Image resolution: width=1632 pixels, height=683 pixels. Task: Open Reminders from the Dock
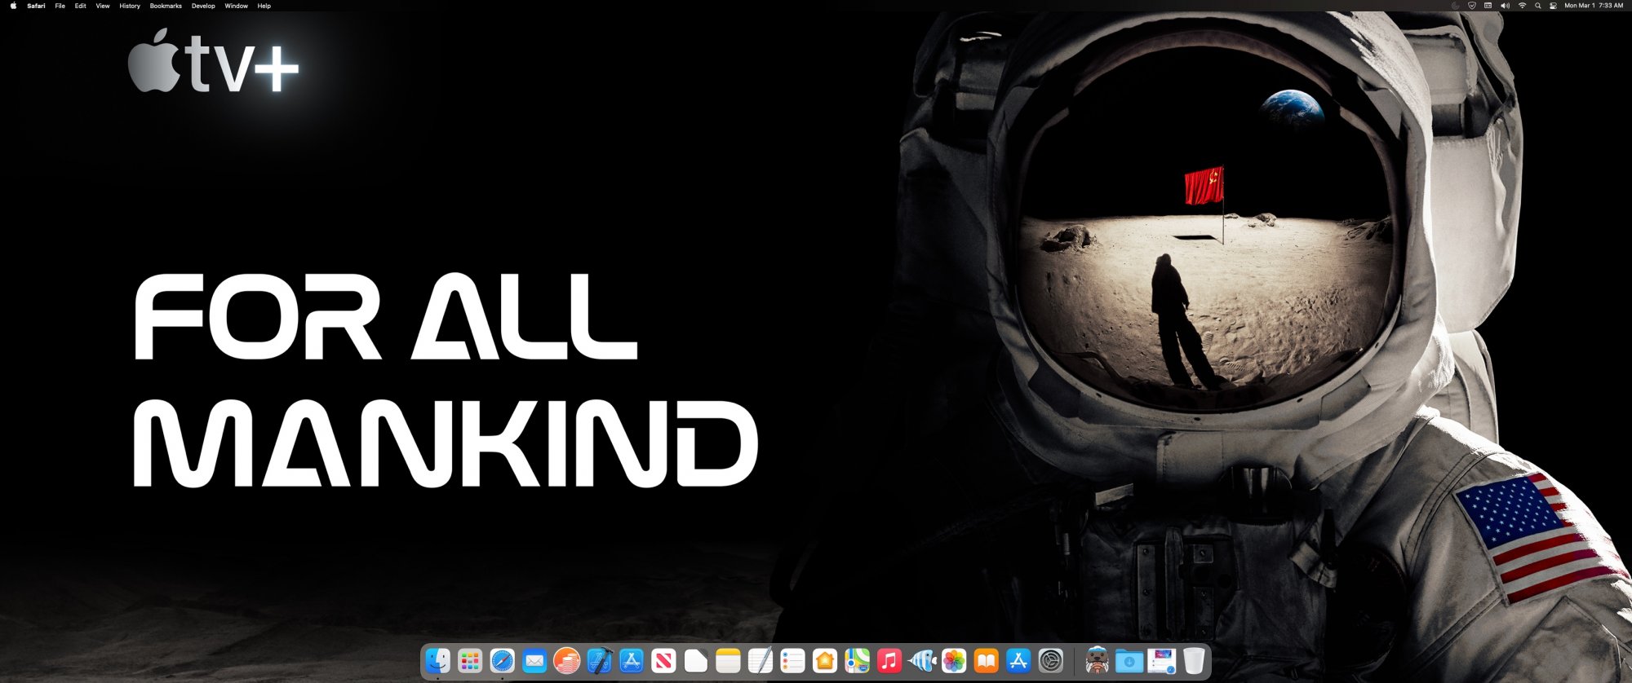click(x=792, y=660)
